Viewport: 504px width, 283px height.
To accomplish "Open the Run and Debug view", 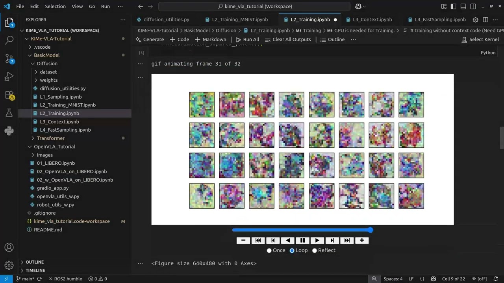I will 9,77.
